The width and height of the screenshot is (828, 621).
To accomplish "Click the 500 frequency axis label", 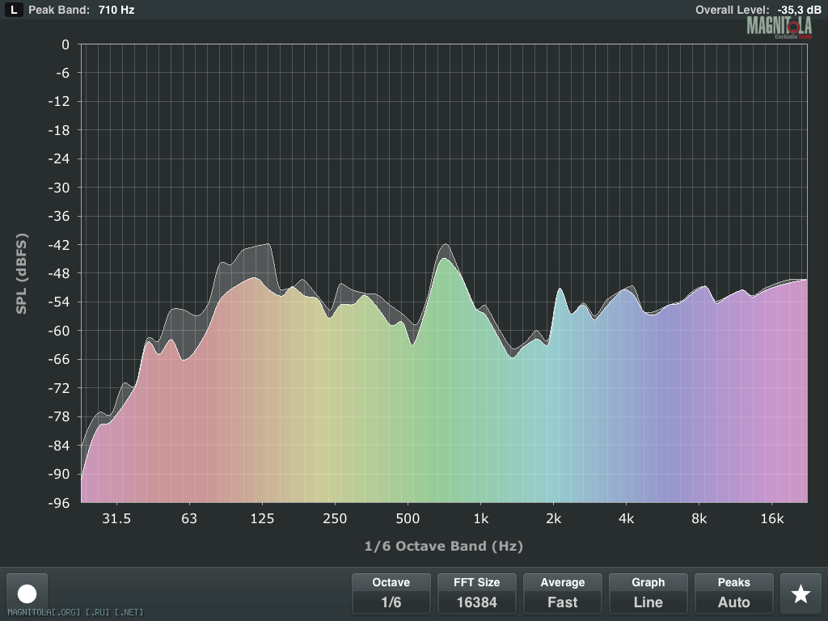I will pos(408,518).
